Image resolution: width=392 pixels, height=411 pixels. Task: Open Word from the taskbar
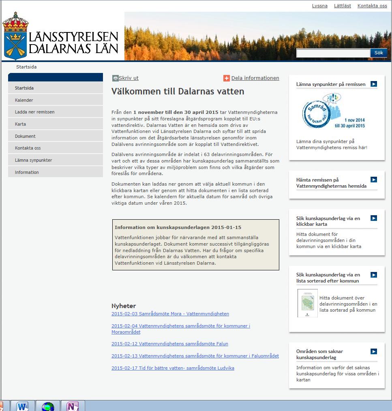[23, 406]
